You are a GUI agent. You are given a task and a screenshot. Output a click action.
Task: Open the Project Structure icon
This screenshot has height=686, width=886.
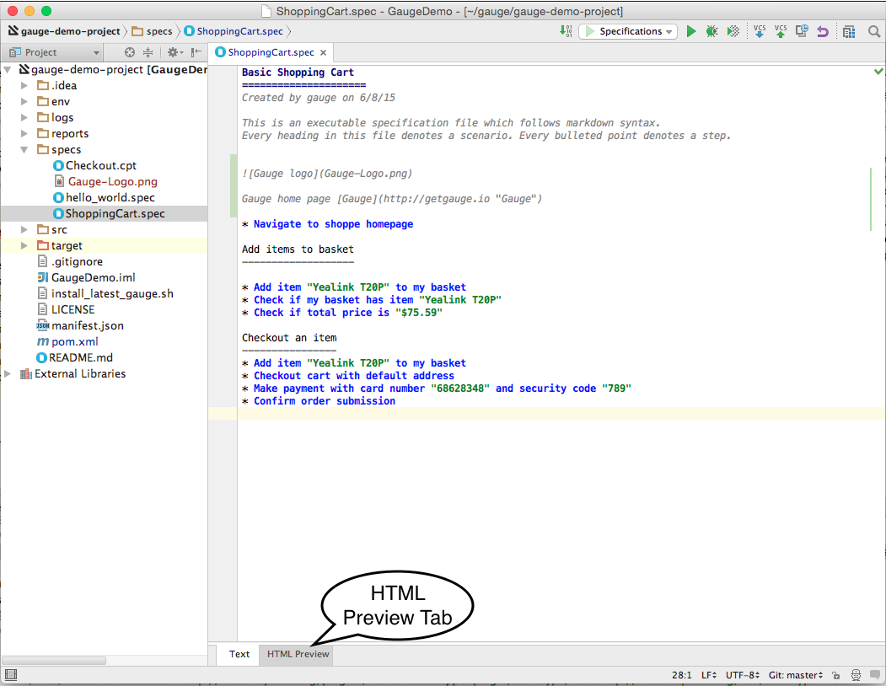point(849,31)
